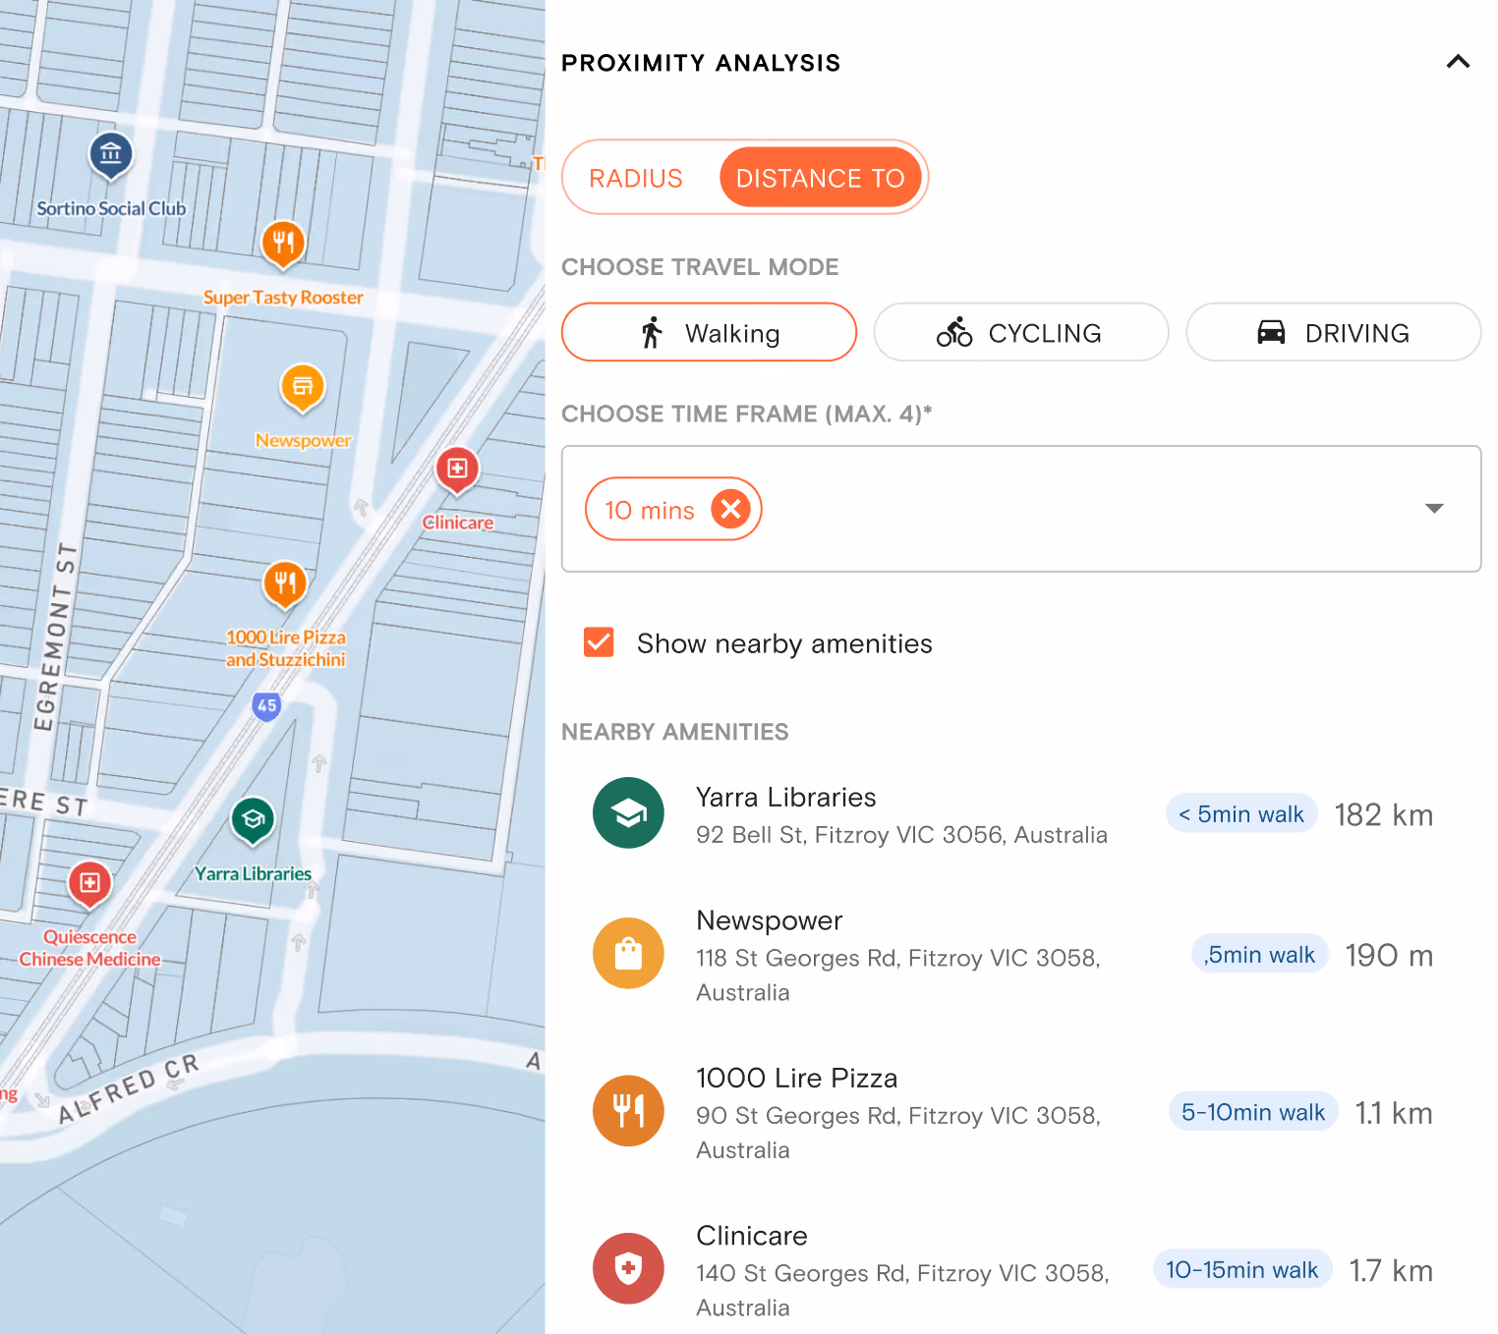Click the Newspower amenity name

click(770, 921)
